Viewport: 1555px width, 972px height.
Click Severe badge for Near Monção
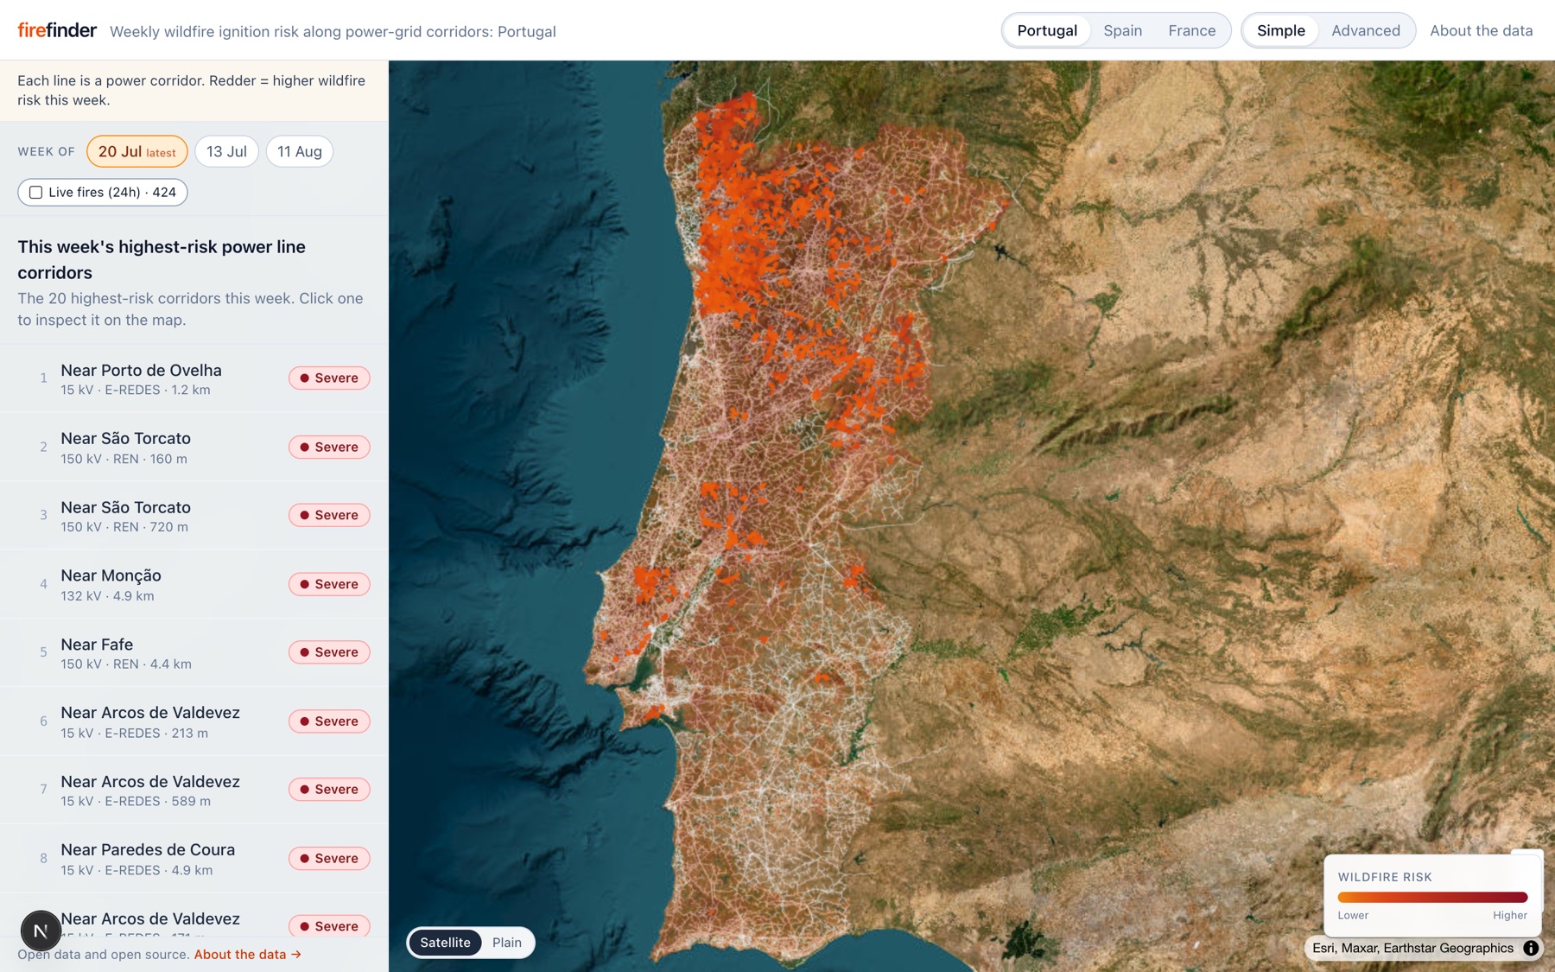(x=329, y=584)
